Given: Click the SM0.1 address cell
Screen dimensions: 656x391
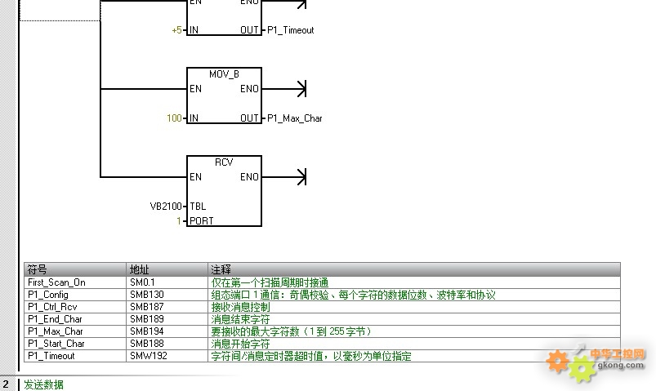Looking at the screenshot, I should pyautogui.click(x=167, y=282).
